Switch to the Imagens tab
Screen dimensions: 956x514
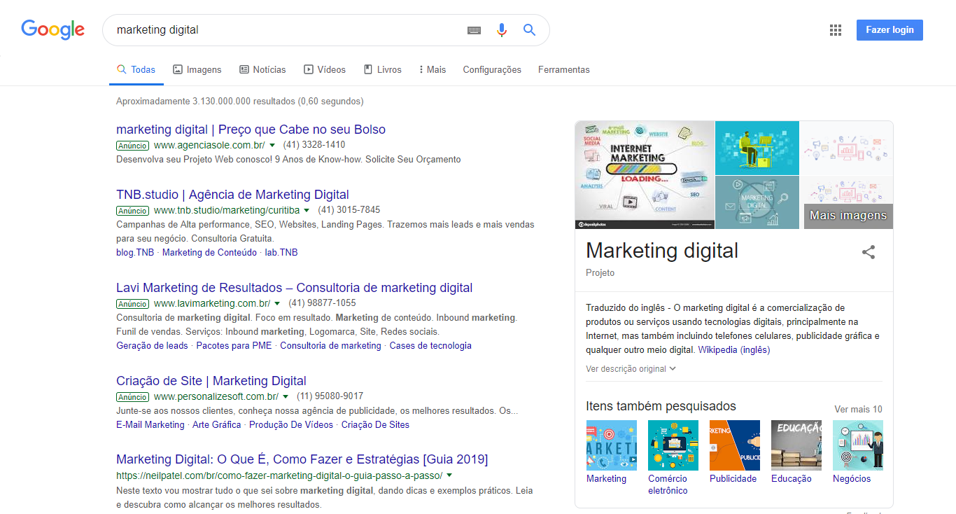pos(197,70)
